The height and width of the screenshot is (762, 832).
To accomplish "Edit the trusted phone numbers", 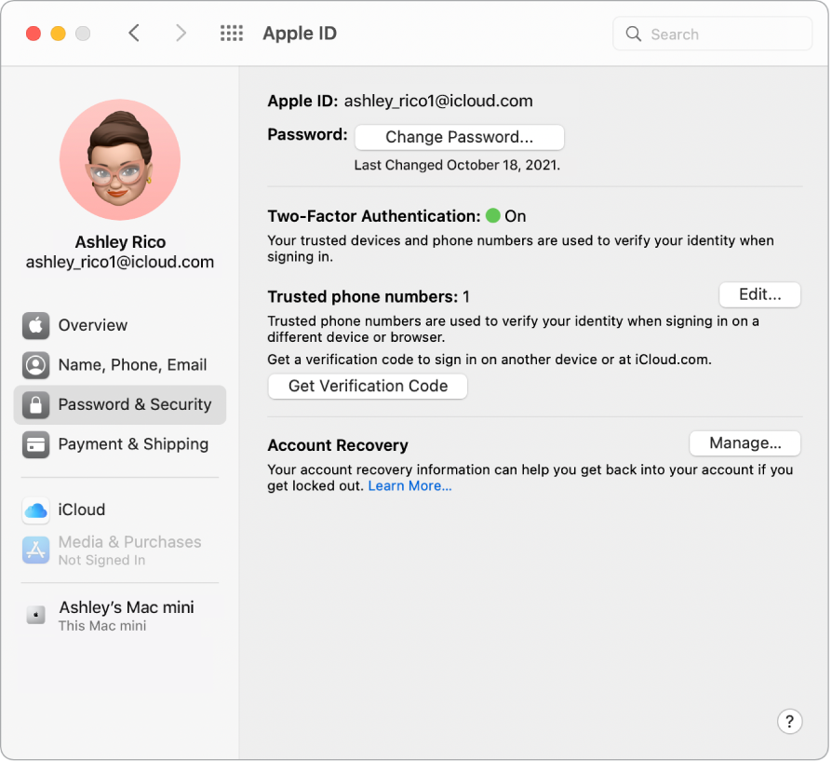I will point(759,294).
